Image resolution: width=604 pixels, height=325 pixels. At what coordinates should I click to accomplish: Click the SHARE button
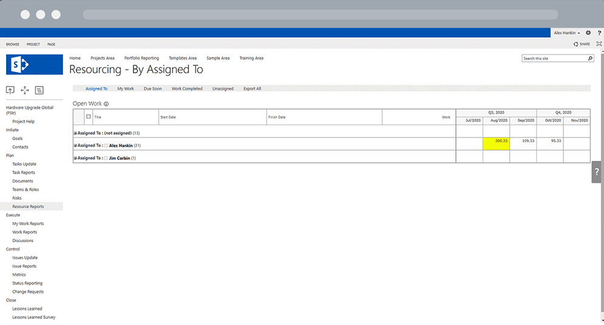(582, 44)
